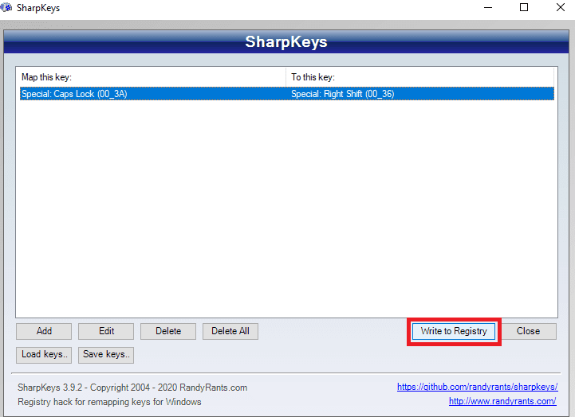Open the github.com/randyrants/sharpkeys link
The width and height of the screenshot is (575, 417).
477,387
